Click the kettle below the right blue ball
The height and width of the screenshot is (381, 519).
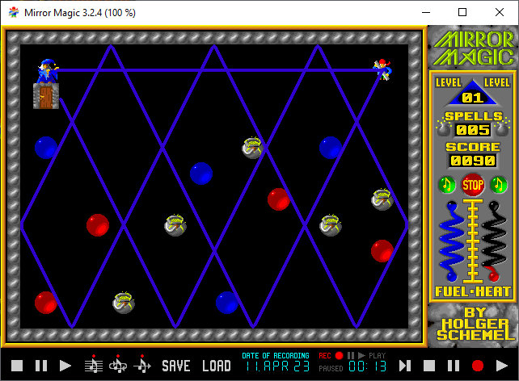pos(331,225)
